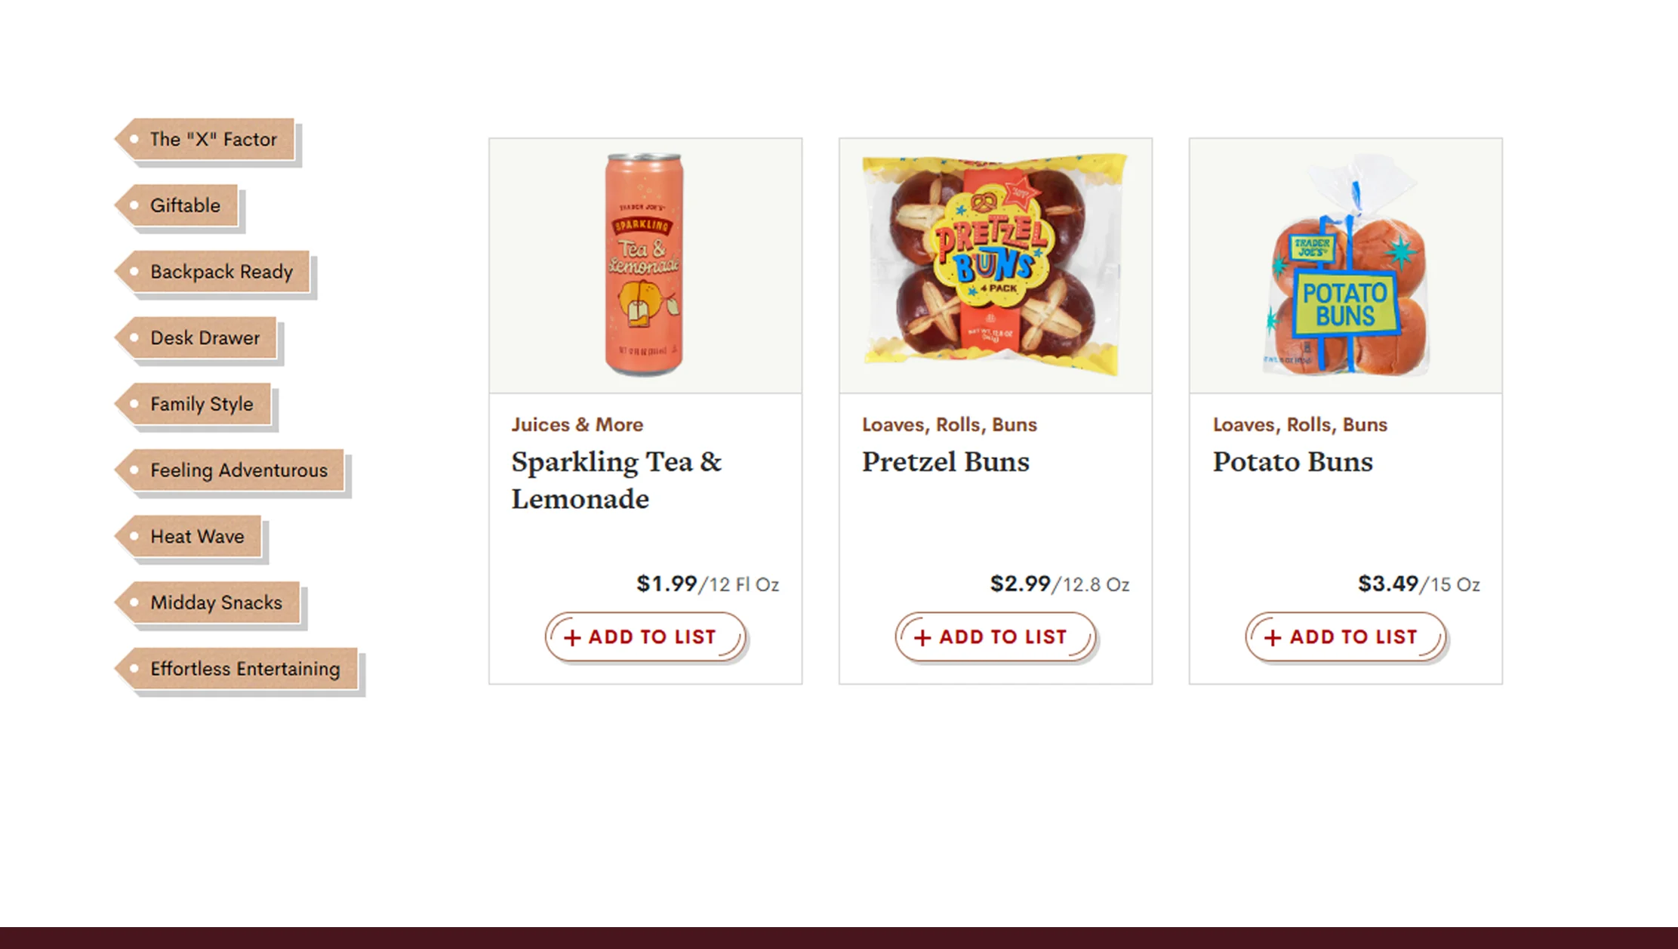Add Pretzel Buns to list
The image size is (1678, 949).
pos(995,637)
